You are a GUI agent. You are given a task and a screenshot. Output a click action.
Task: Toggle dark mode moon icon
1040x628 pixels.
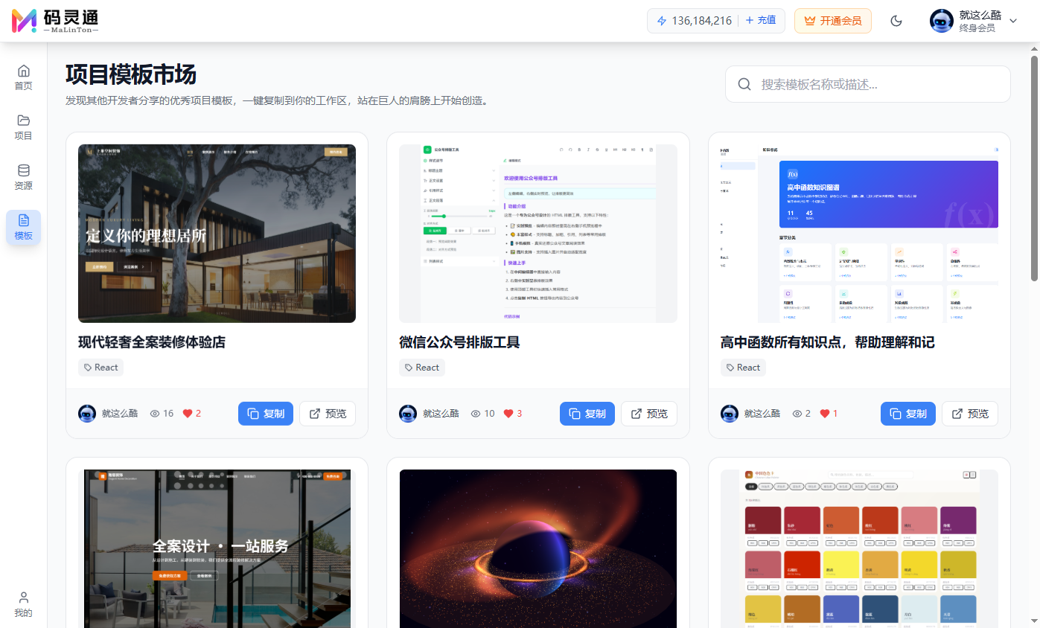pyautogui.click(x=896, y=21)
